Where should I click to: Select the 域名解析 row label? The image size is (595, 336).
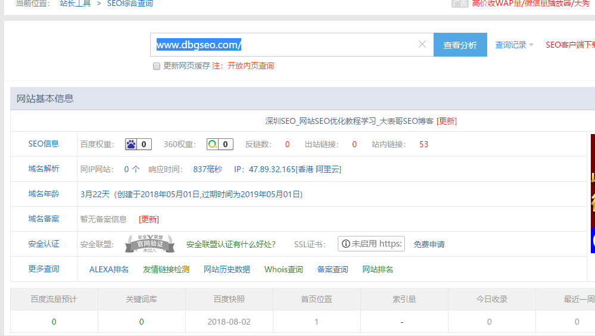coord(43,169)
